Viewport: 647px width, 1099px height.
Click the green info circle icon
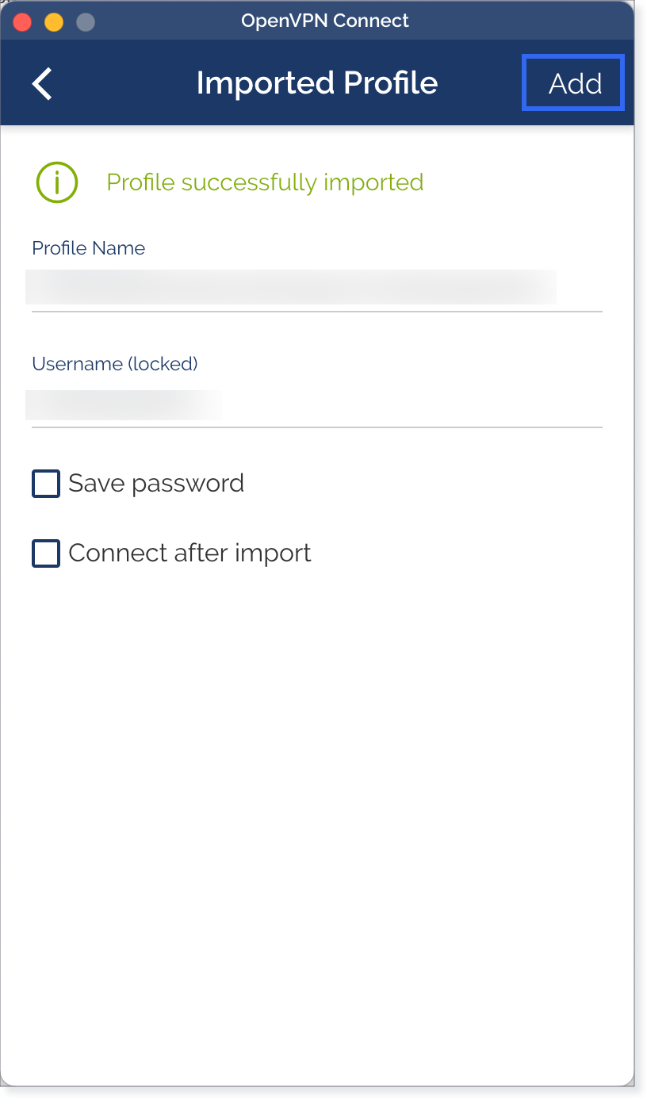[57, 182]
